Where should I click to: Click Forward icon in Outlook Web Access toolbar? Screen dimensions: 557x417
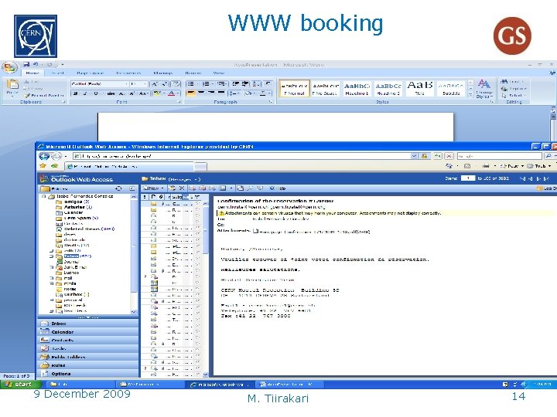pyautogui.click(x=212, y=188)
